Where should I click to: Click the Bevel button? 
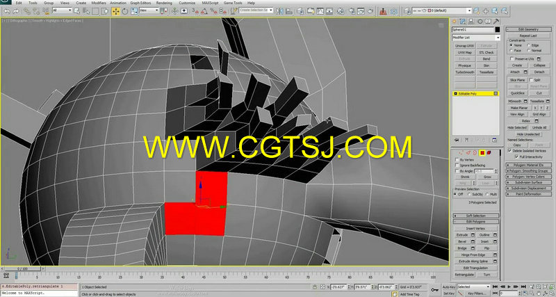(462, 241)
